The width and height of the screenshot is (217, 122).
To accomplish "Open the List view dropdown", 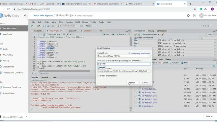I will [x=209, y=34].
